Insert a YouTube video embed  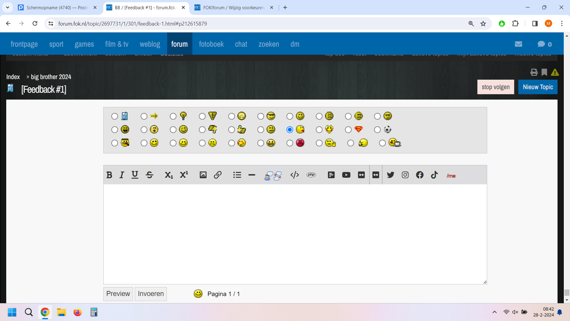pyautogui.click(x=346, y=175)
